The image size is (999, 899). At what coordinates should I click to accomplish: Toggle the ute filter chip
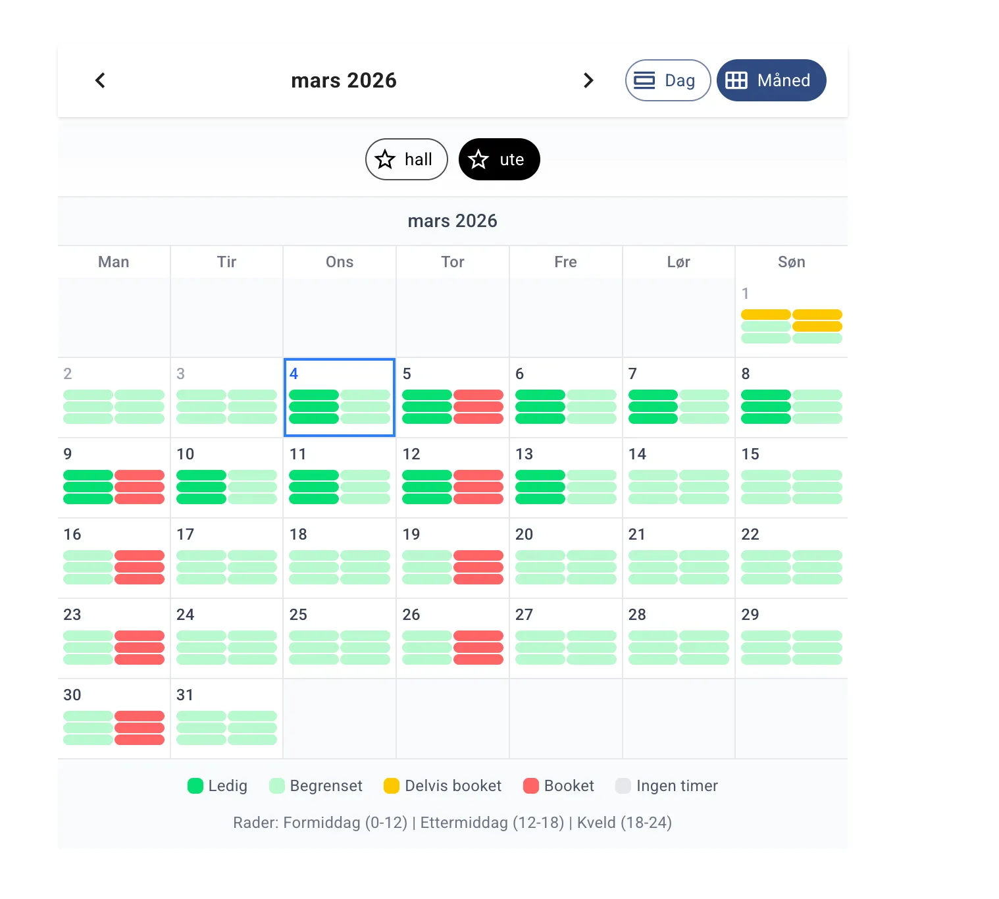click(x=499, y=159)
